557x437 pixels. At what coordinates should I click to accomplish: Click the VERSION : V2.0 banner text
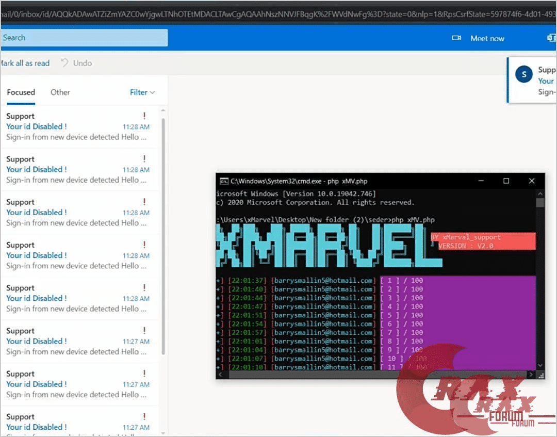466,246
